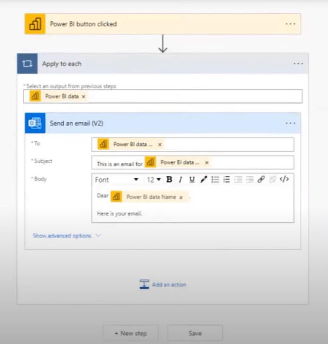The width and height of the screenshot is (328, 344).
Task: Open the Power BI button clicked trigger card
Action: pos(162,24)
